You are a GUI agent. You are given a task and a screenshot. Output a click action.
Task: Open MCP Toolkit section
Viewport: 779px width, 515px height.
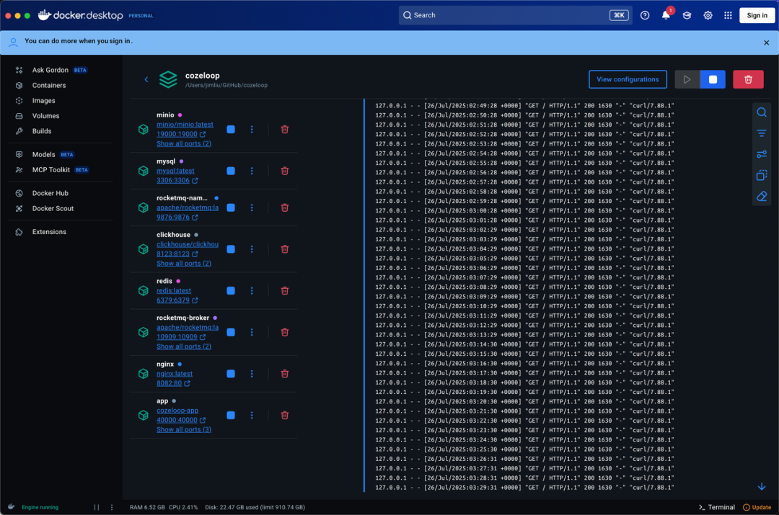pos(50,170)
